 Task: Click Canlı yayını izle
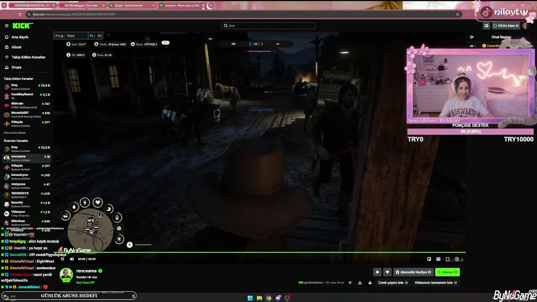tap(393, 283)
